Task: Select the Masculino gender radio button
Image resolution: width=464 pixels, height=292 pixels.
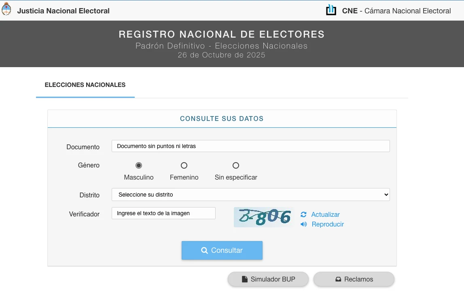Action: [x=139, y=165]
